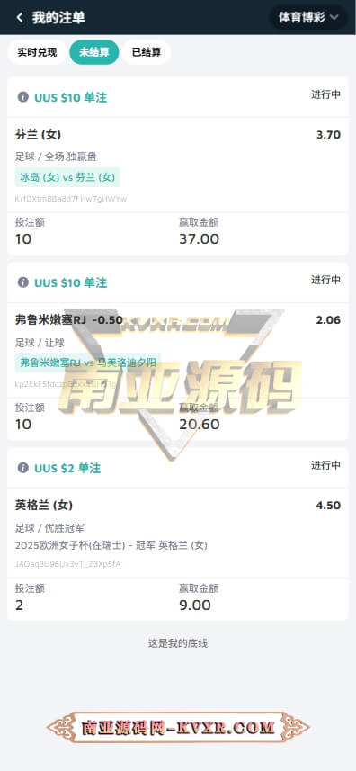Image resolution: width=356 pixels, height=771 pixels.
Task: Select the 未结算 tab
Action: (x=94, y=52)
